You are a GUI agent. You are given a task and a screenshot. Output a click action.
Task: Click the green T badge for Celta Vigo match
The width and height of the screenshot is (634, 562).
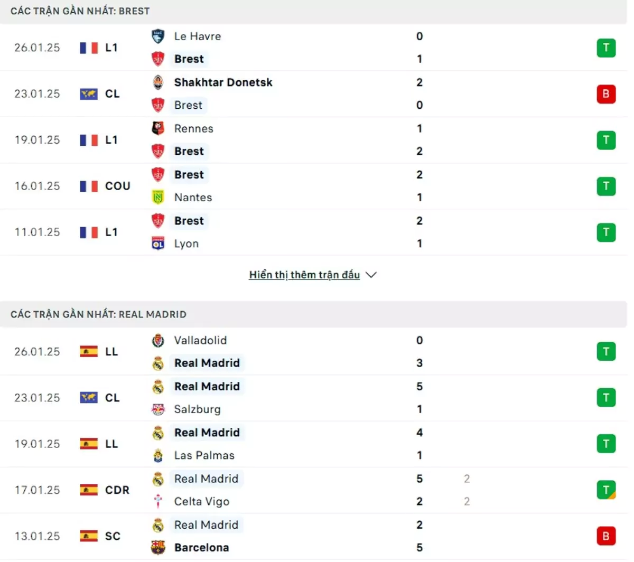(x=606, y=490)
